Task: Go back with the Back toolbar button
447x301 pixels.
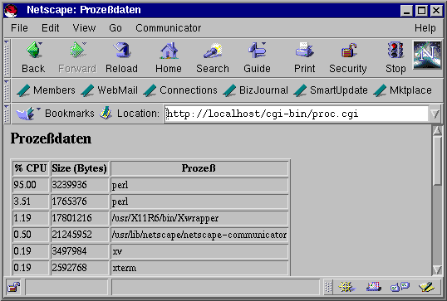Action: 33,58
